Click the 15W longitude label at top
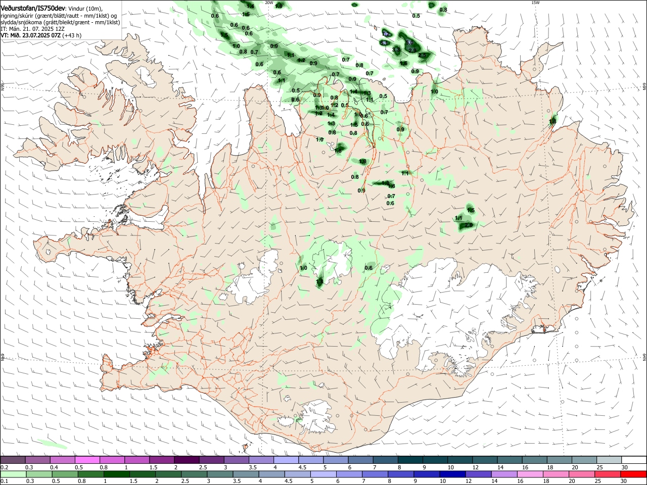 [535, 3]
